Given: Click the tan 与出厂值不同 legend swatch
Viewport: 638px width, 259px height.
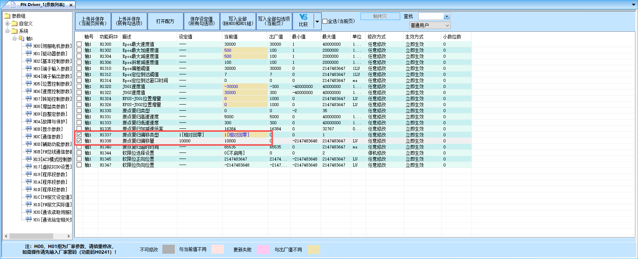Looking at the screenshot, I should [x=314, y=249].
